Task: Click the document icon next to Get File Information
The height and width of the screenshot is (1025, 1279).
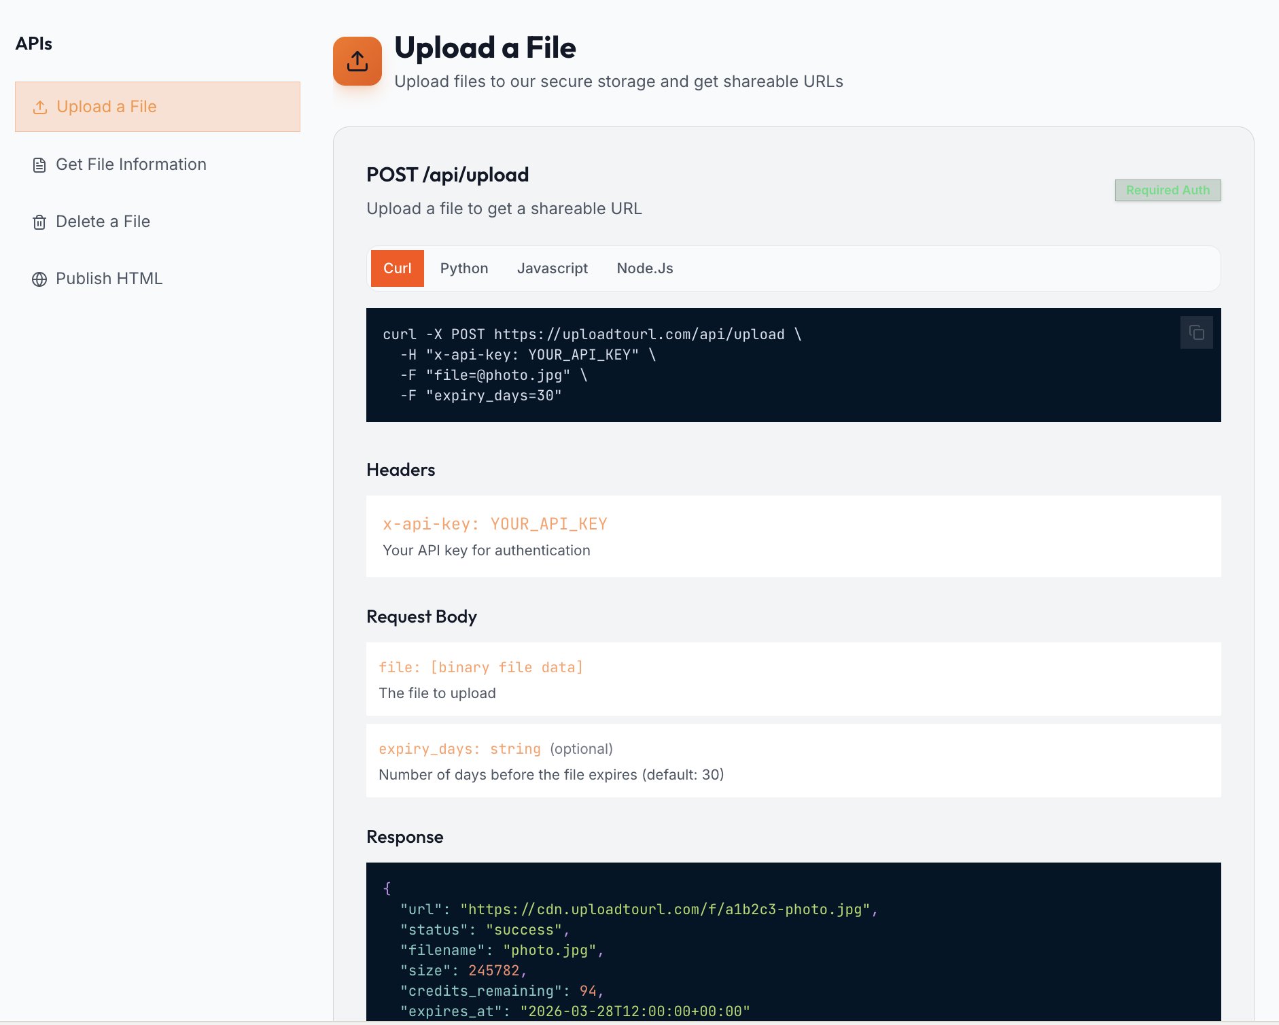Action: coord(39,165)
